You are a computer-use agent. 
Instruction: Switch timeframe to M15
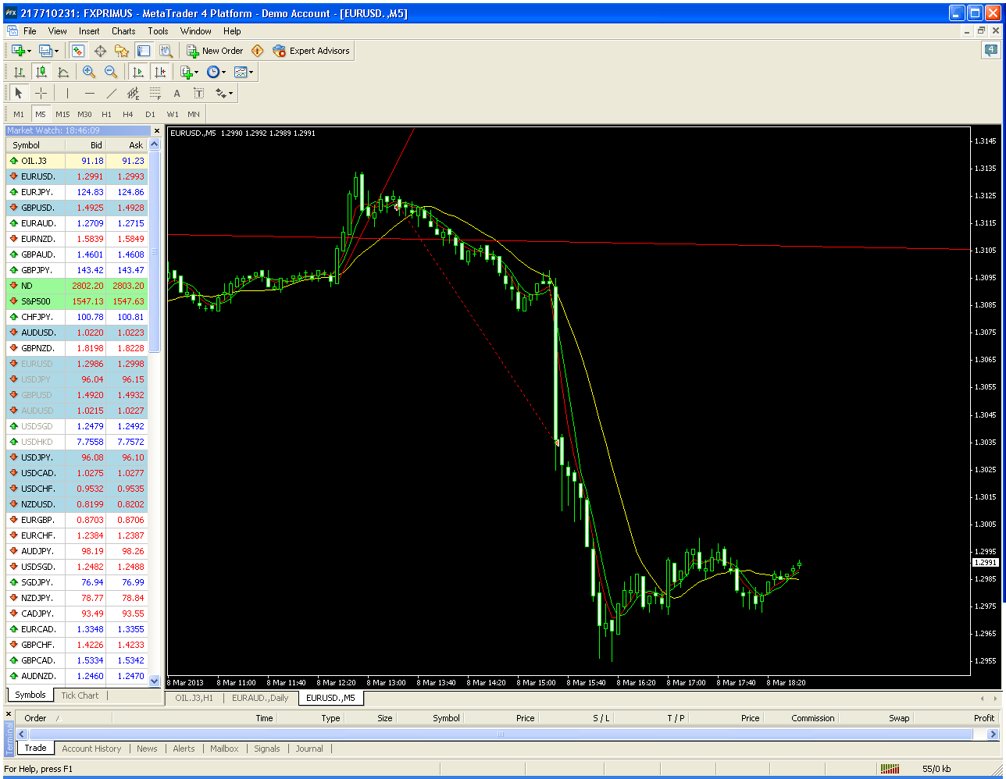point(62,114)
